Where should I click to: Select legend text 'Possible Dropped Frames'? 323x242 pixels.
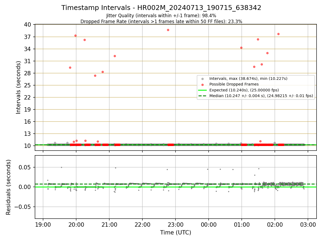234,84
